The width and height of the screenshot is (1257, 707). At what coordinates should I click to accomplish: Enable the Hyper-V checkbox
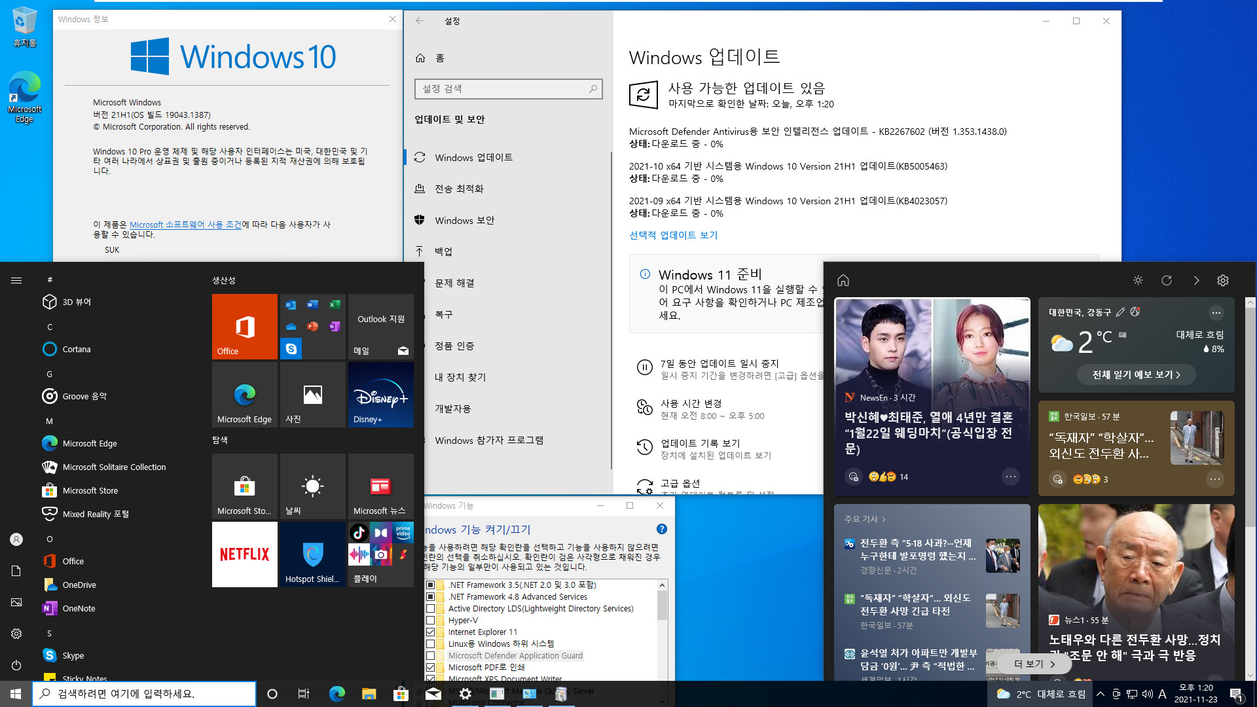click(430, 620)
